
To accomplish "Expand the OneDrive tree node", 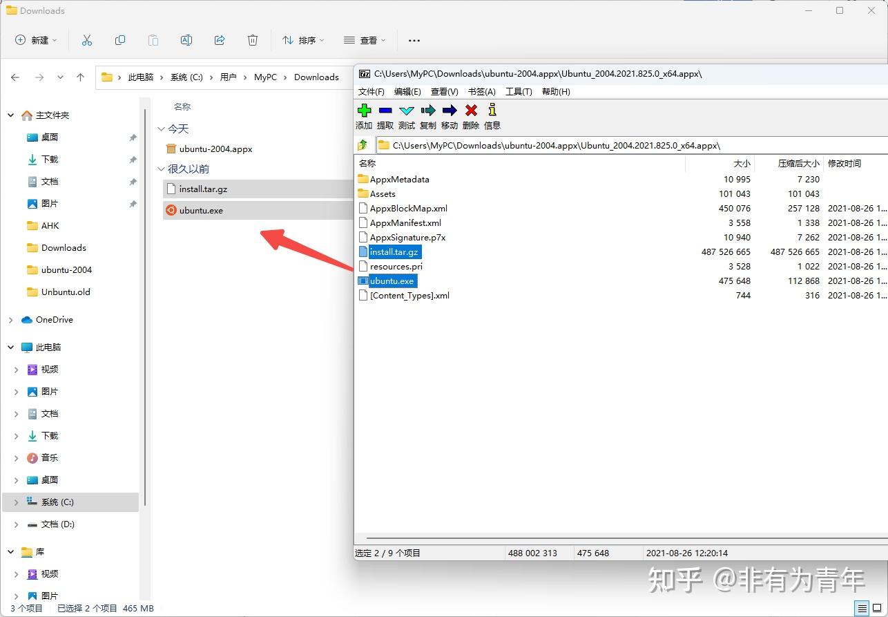I will coord(10,320).
